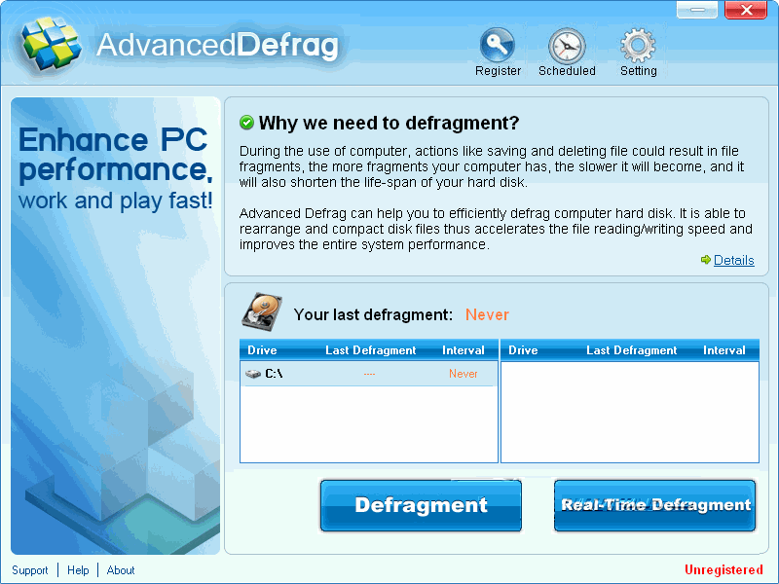Click the Unregistered status label
779x584 pixels.
pyautogui.click(x=723, y=569)
